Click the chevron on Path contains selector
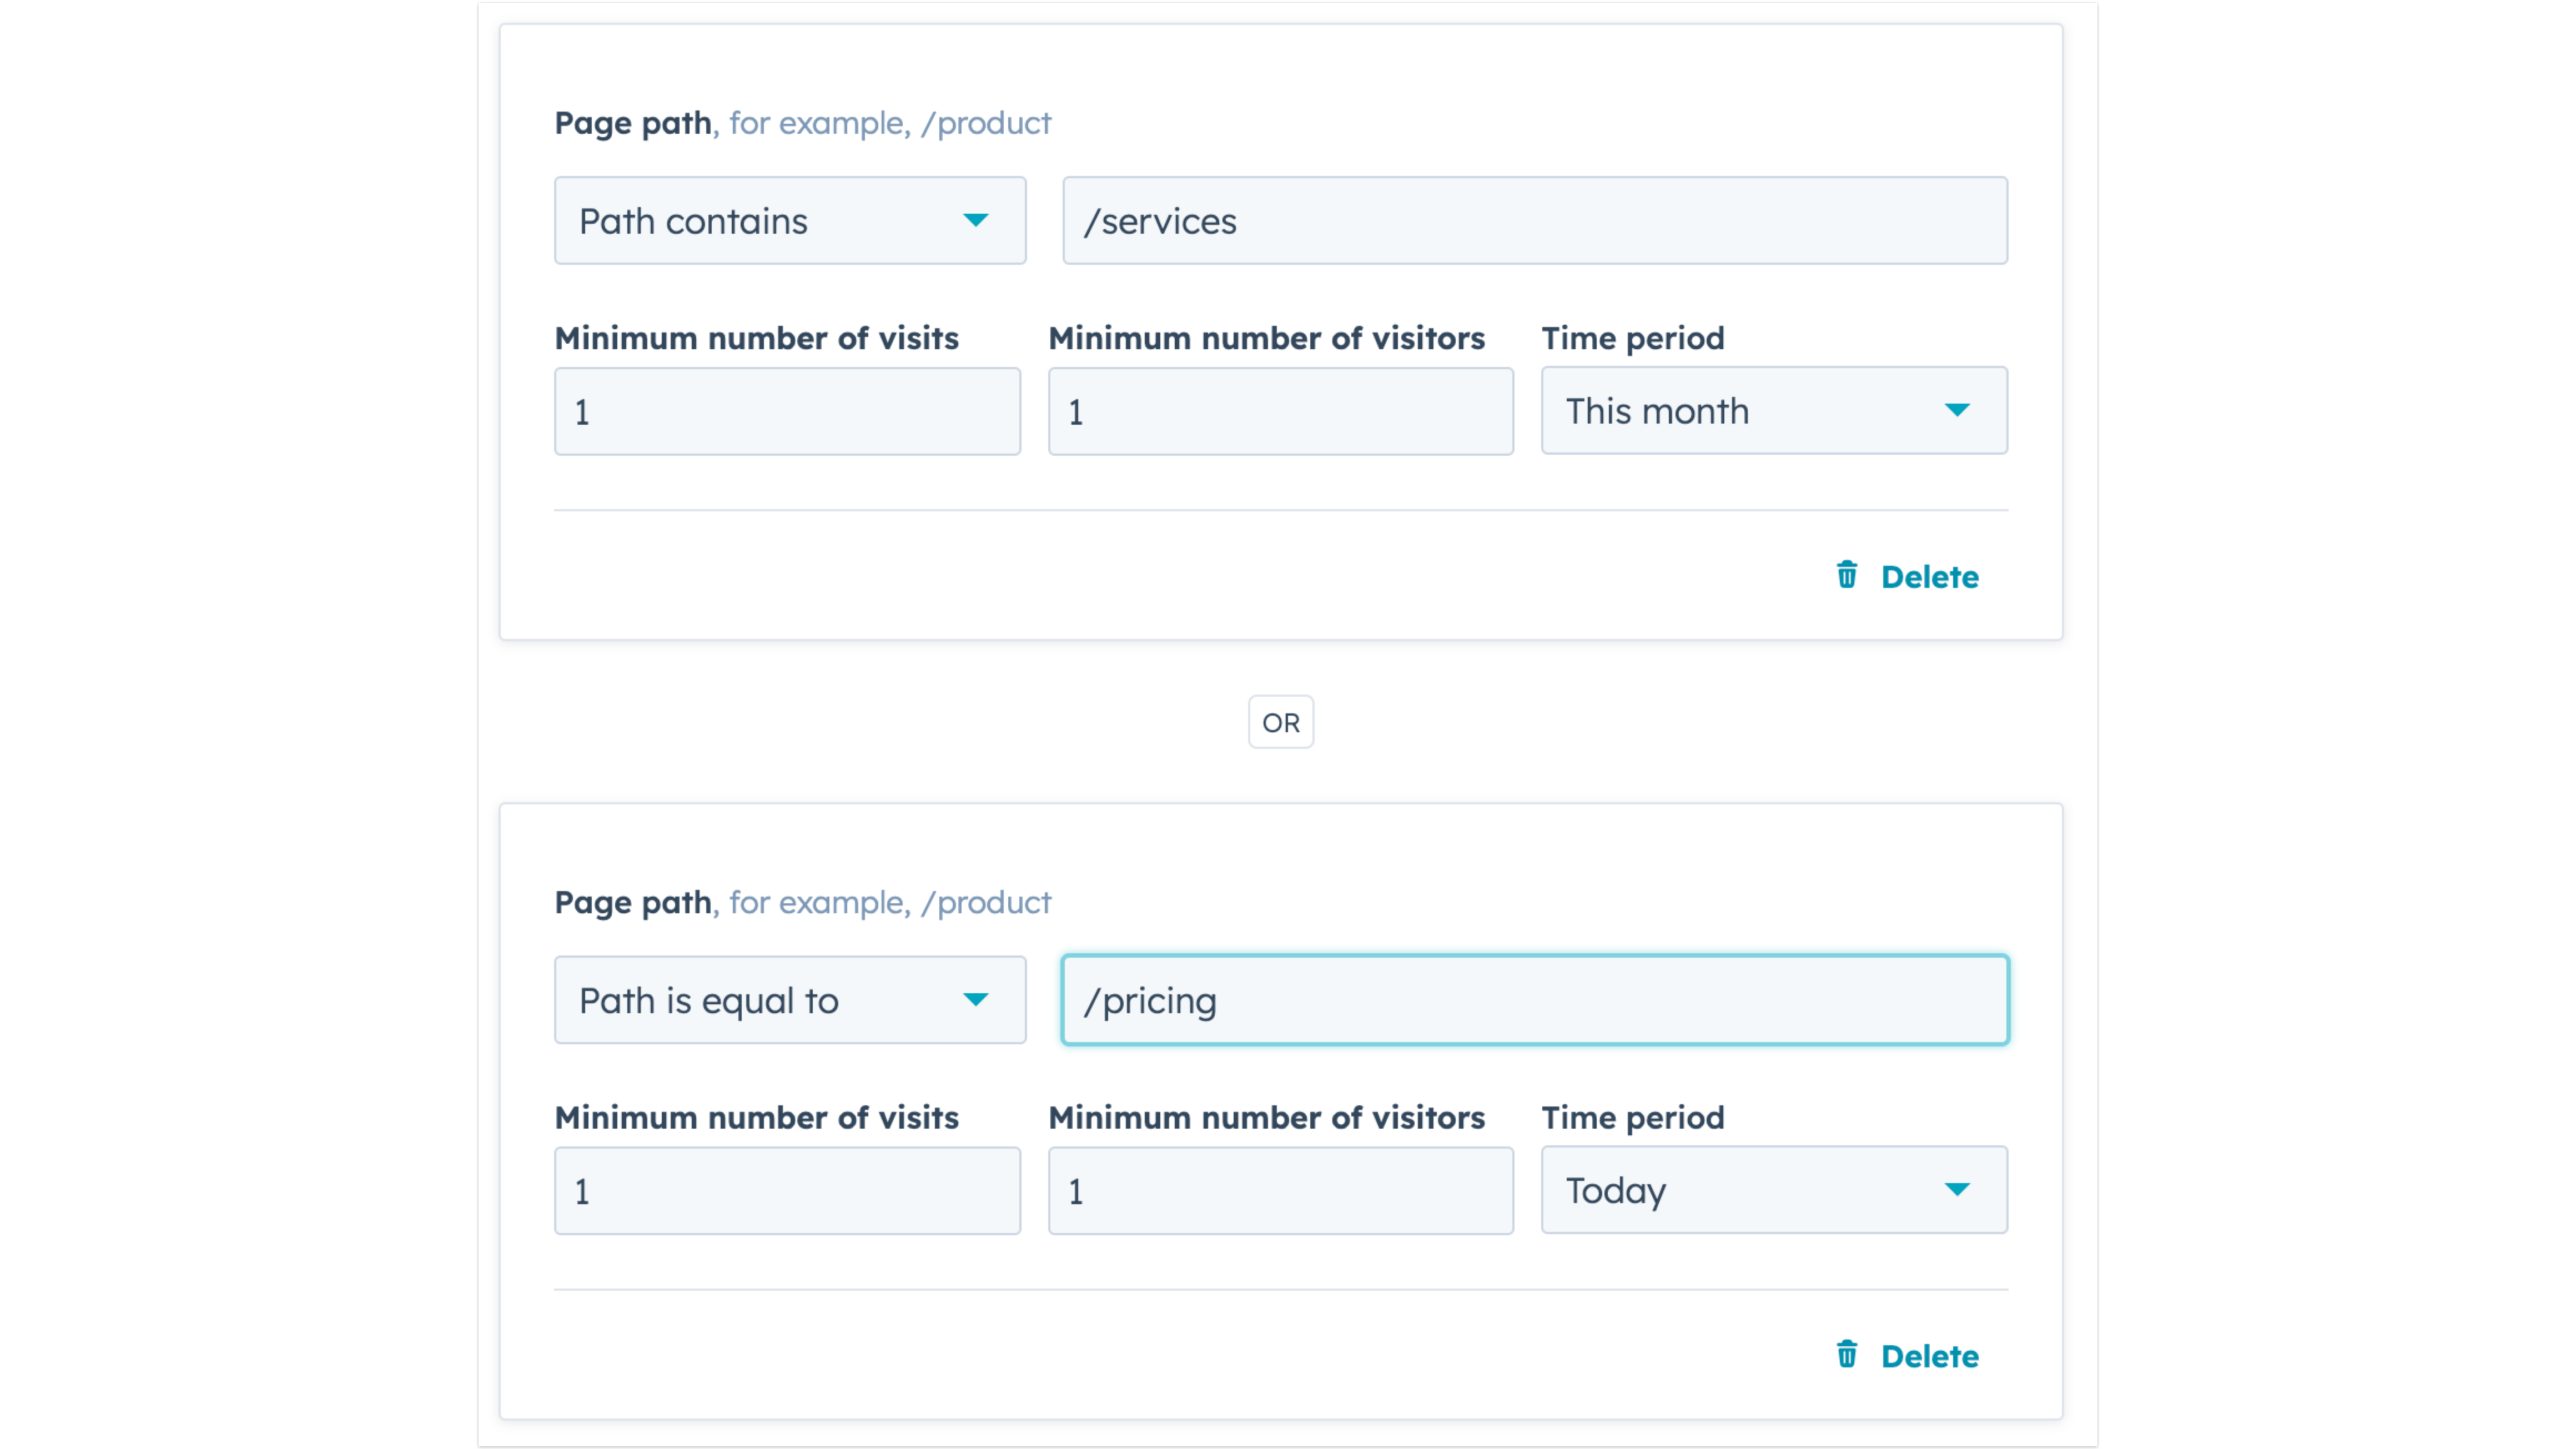This screenshot has width=2576, height=1449. point(977,220)
